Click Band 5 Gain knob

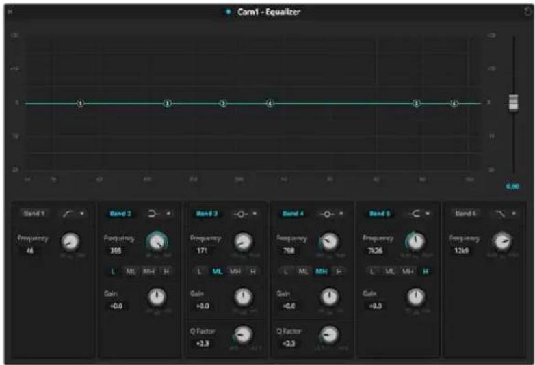[x=416, y=297]
